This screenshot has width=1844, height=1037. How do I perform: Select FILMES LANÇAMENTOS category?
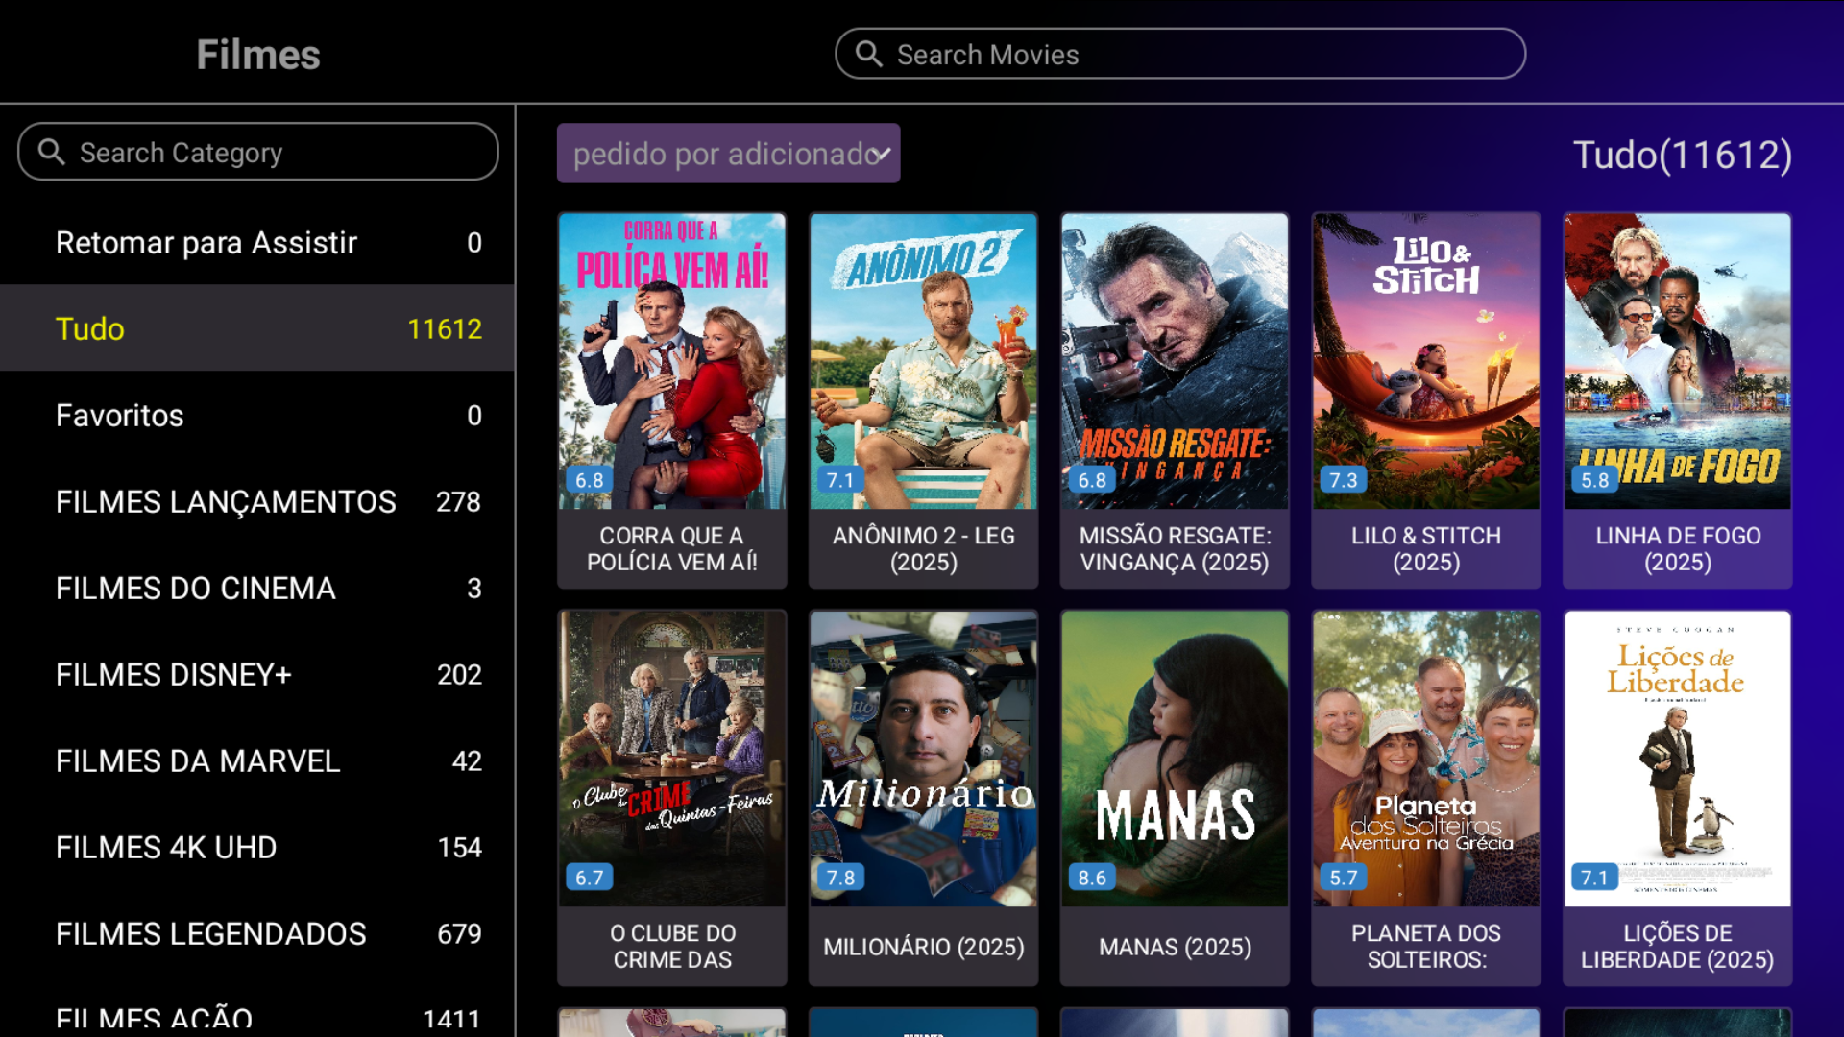(257, 501)
